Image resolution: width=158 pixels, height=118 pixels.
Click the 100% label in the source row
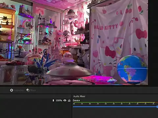tap(59, 100)
